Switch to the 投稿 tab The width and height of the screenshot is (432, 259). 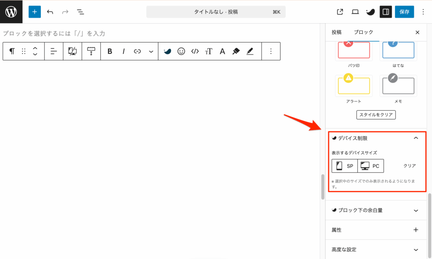[x=337, y=32]
